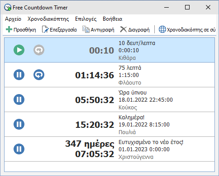The height and width of the screenshot is (176, 219).
Task: Pause the 75 λεπτά timer
Action: click(x=19, y=75)
